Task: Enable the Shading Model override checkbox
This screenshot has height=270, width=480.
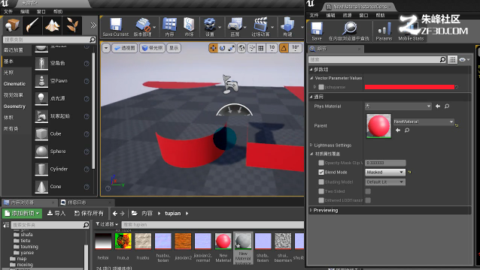Action: (x=321, y=181)
